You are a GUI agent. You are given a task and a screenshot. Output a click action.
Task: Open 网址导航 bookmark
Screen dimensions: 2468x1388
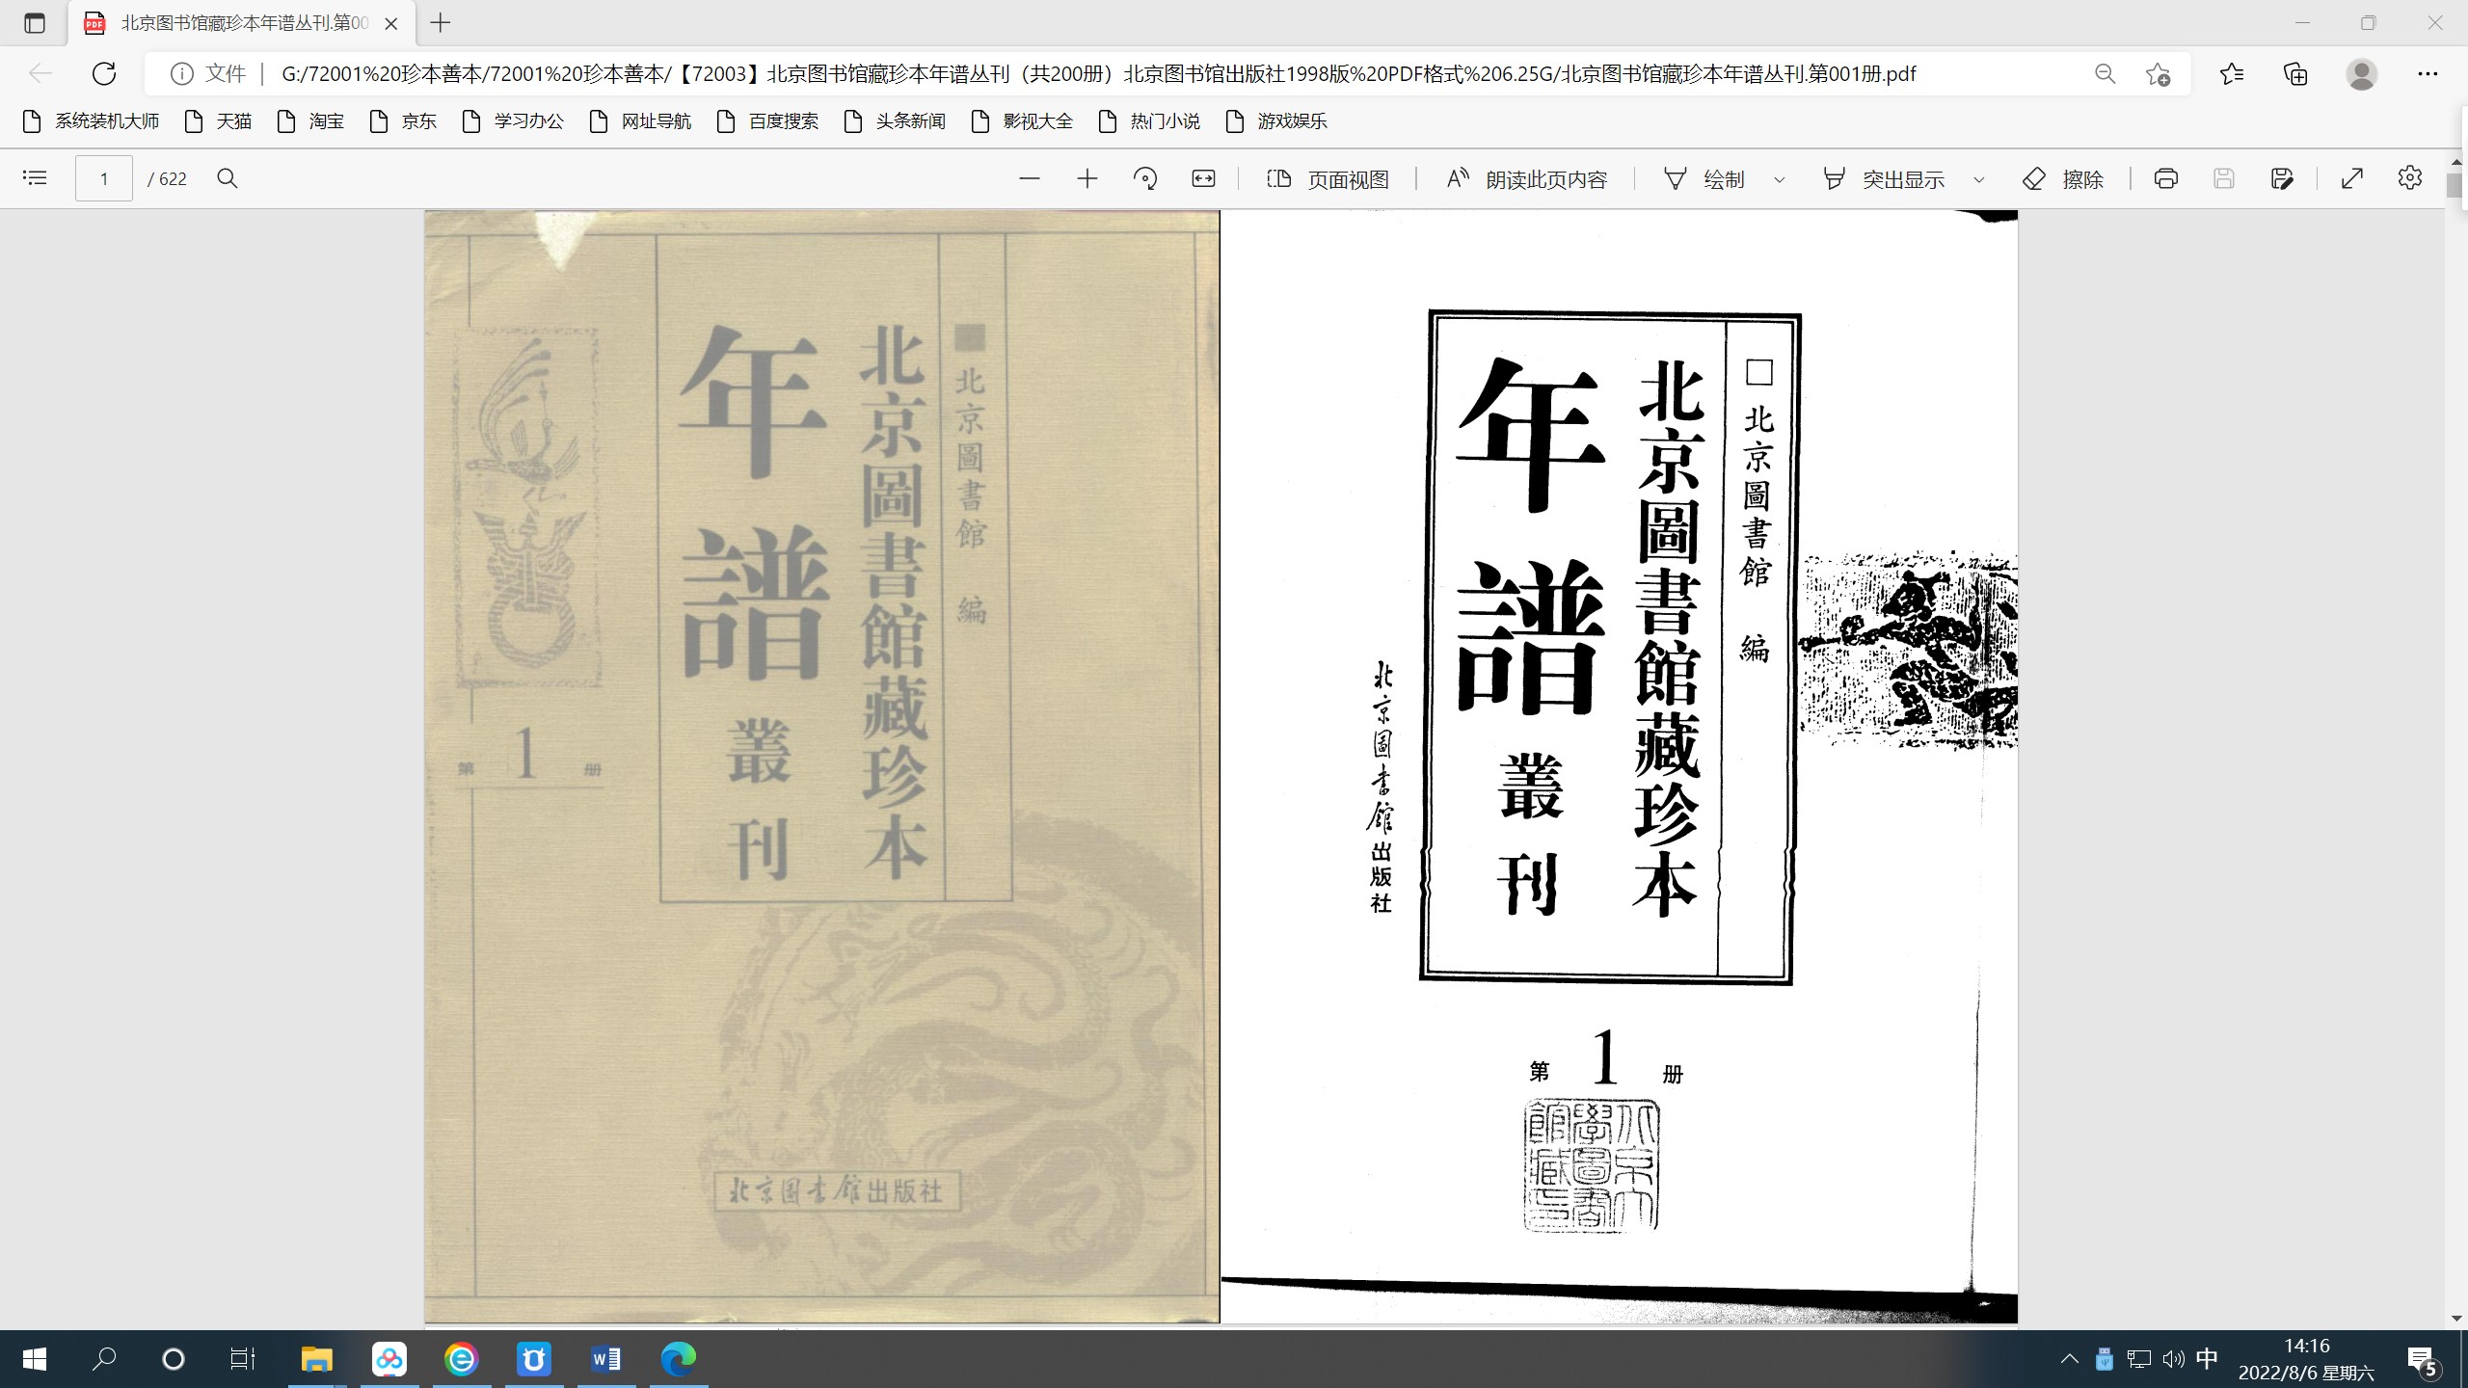pyautogui.click(x=641, y=121)
